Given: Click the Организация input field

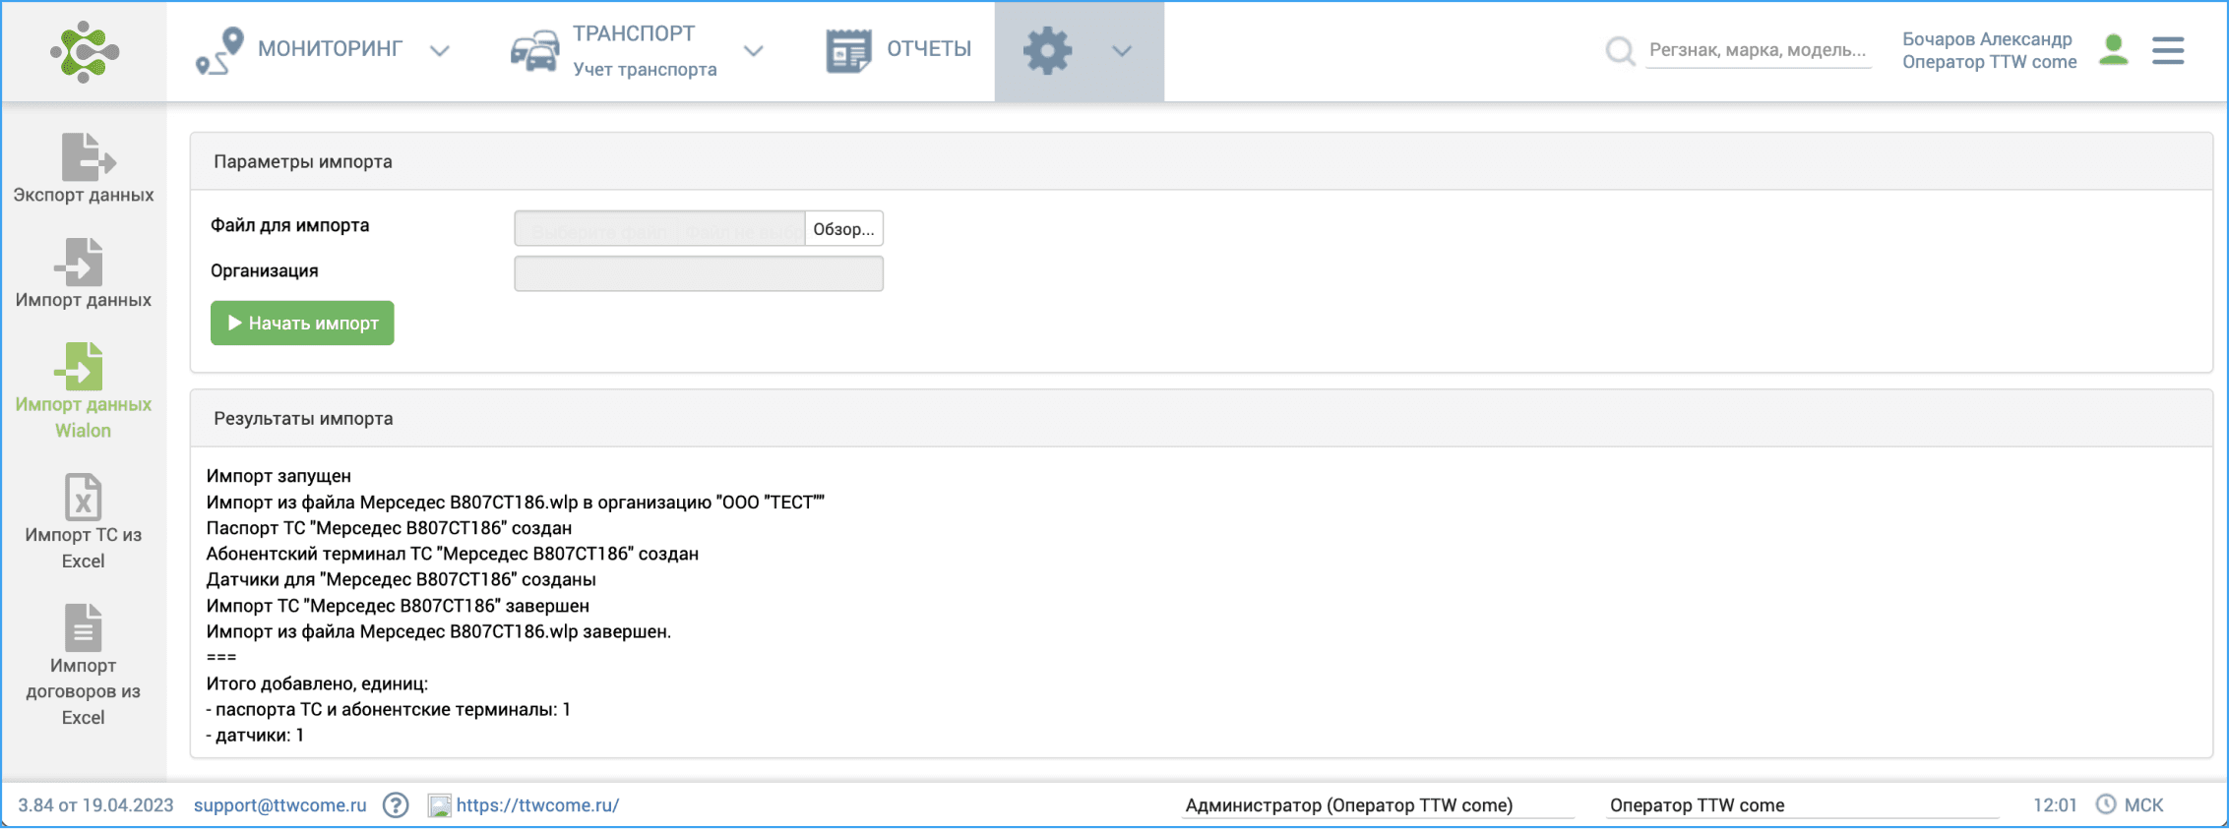Looking at the screenshot, I should pyautogui.click(x=699, y=273).
